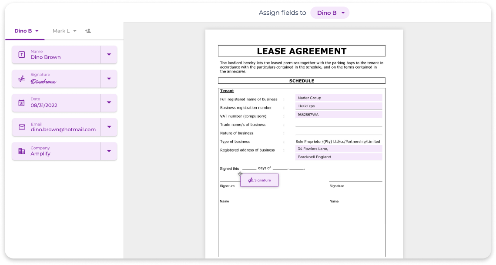Expand the Signature field dropdown arrow
The height and width of the screenshot is (265, 496).
coord(109,79)
